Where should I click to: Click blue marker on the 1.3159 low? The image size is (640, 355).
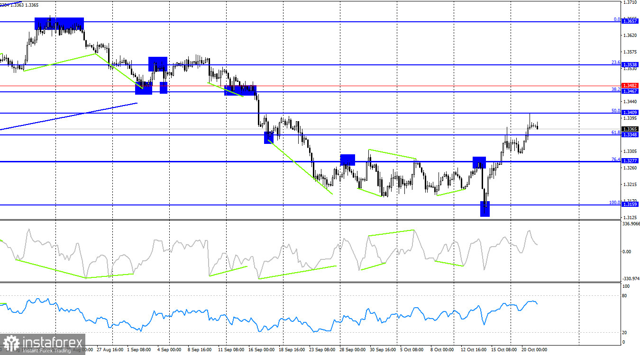tap(485, 209)
